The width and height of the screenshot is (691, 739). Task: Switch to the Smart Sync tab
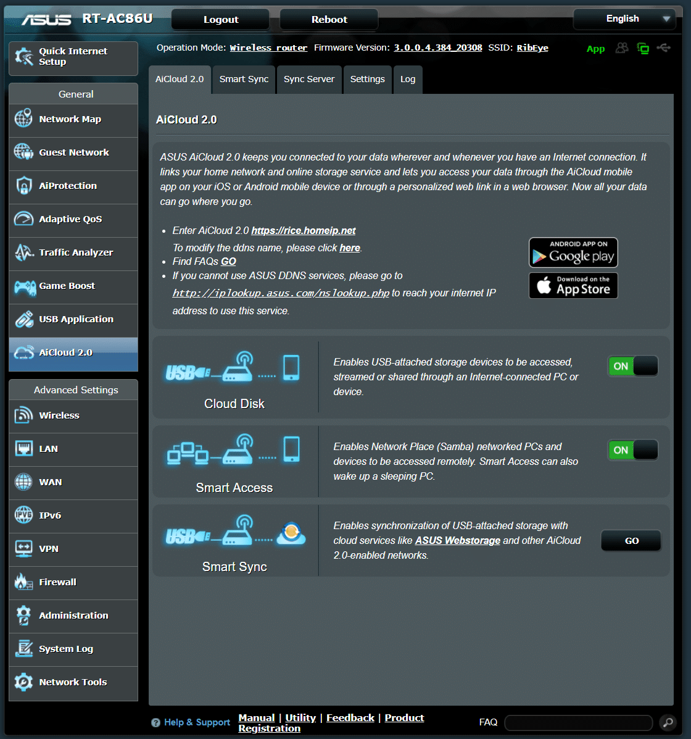(x=244, y=79)
